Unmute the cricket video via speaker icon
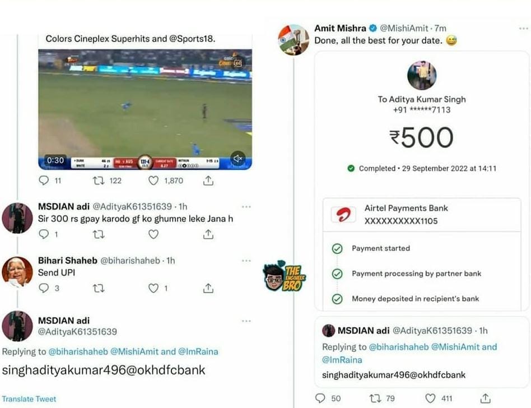This screenshot has height=408, width=531. (238, 159)
